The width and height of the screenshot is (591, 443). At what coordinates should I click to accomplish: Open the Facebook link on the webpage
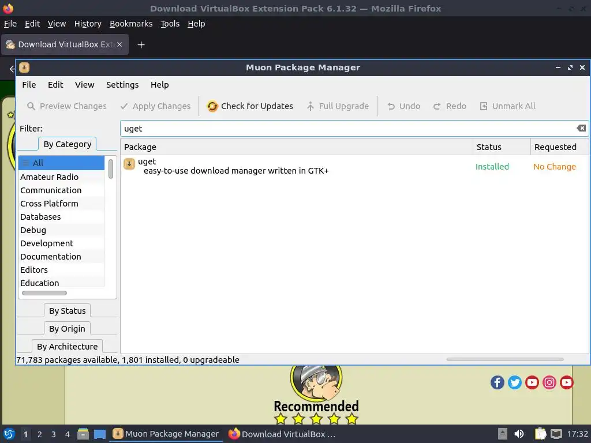497,382
